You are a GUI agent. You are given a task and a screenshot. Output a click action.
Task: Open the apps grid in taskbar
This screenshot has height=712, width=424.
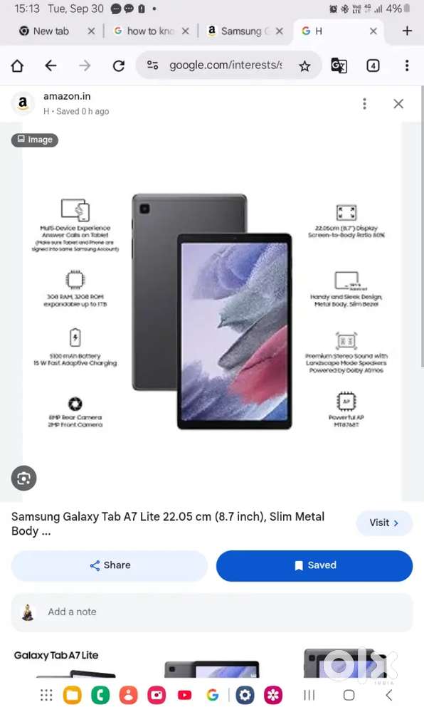(46, 695)
